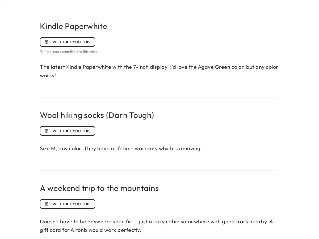Open the Kindle Paperwhite wish heading
This screenshot has height=239, width=319.
[73, 26]
